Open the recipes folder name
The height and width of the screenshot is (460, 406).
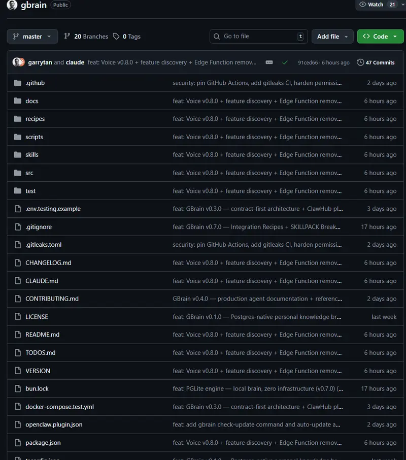[x=35, y=119]
